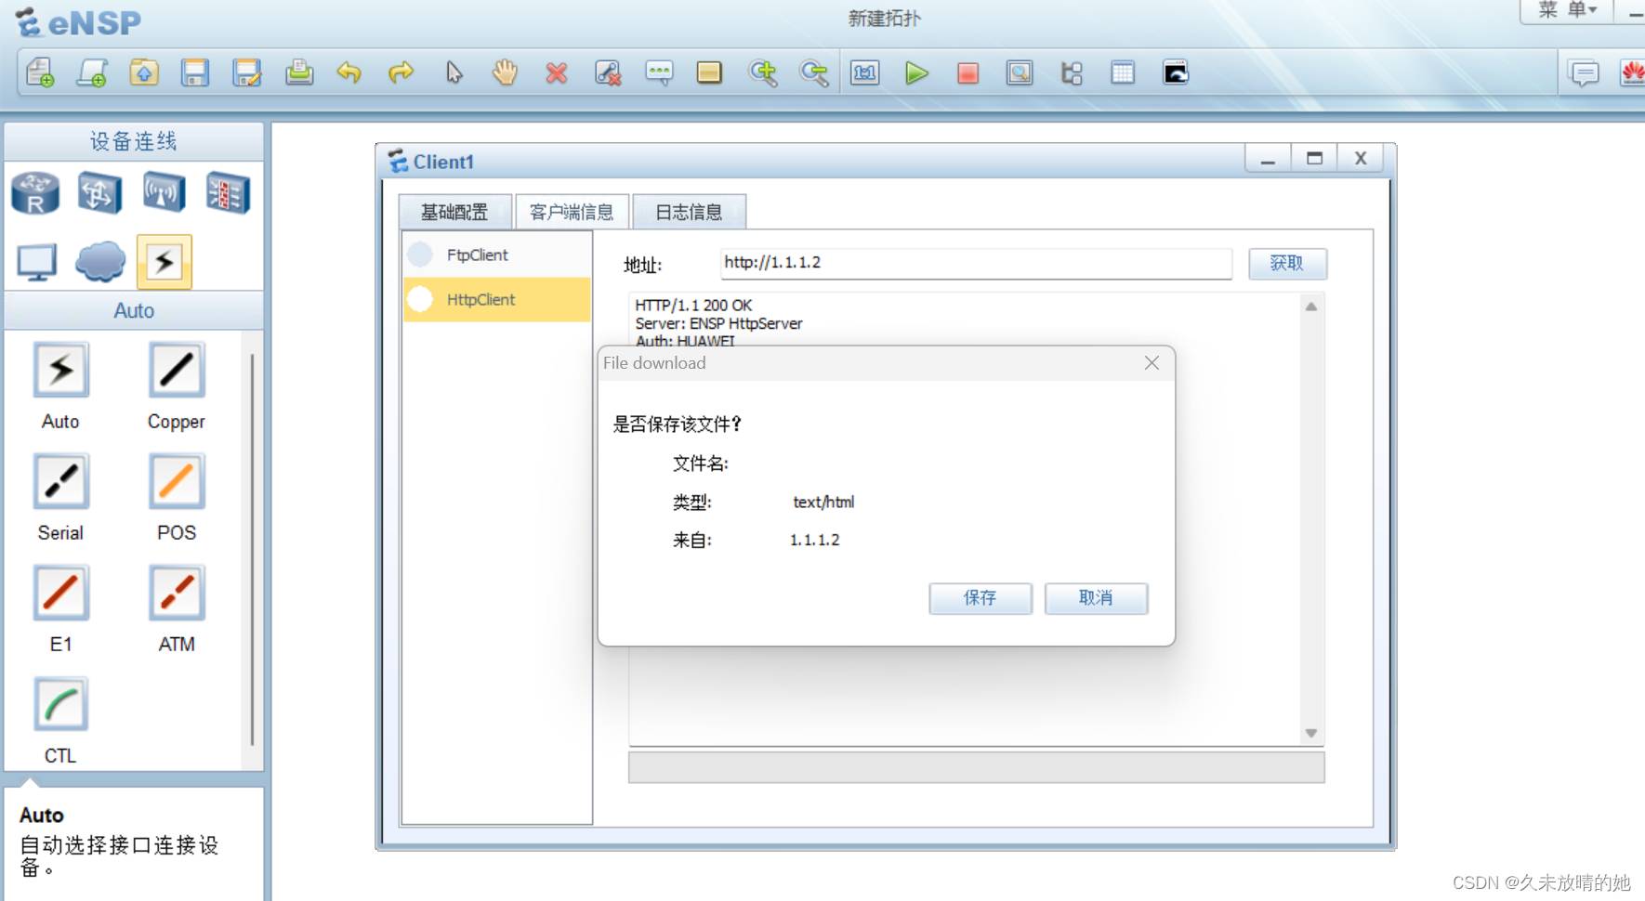
Task: Click the Print toolbar icon
Action: (x=298, y=72)
